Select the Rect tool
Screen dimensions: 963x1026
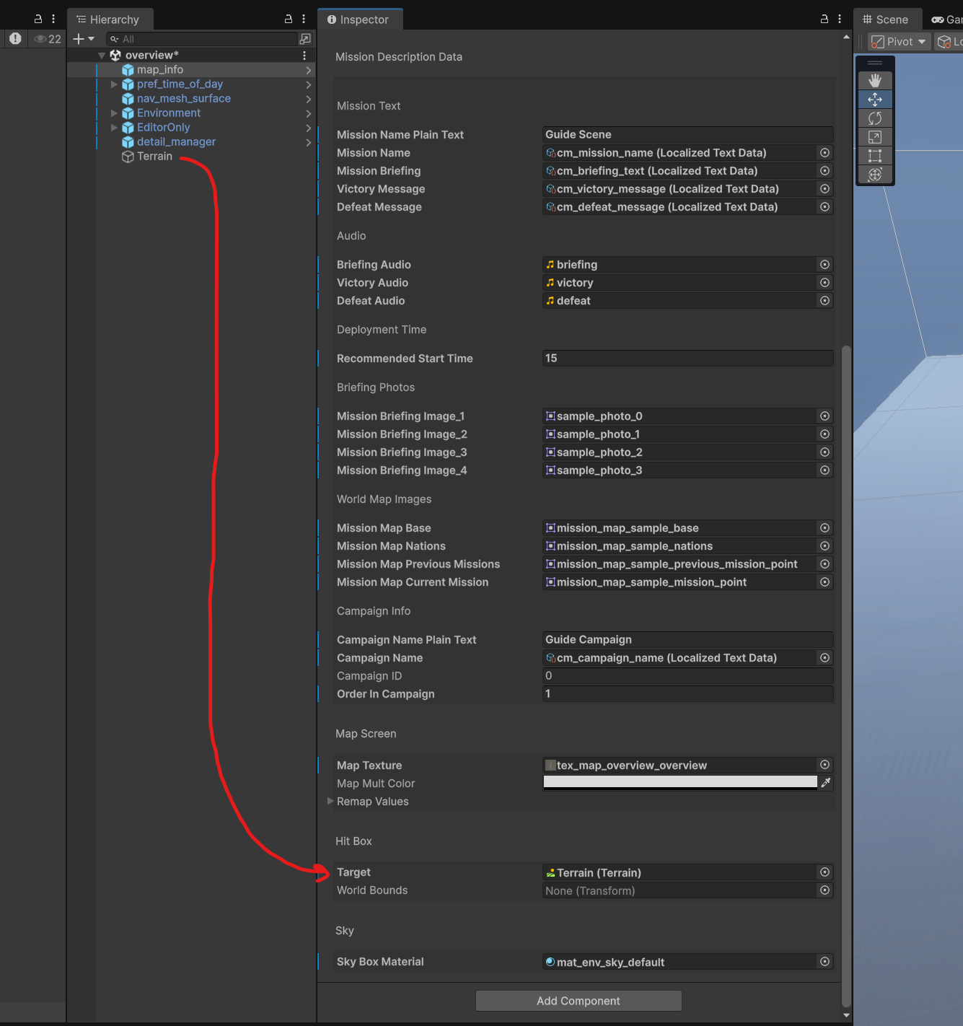click(x=875, y=156)
